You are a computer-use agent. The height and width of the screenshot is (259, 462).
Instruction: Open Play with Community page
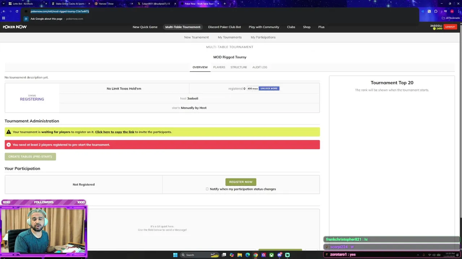click(264, 27)
